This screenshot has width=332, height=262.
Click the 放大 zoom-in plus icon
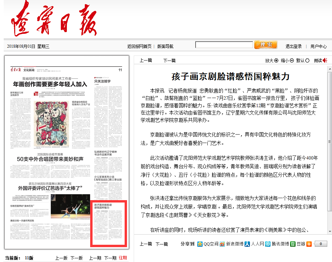click(x=276, y=61)
